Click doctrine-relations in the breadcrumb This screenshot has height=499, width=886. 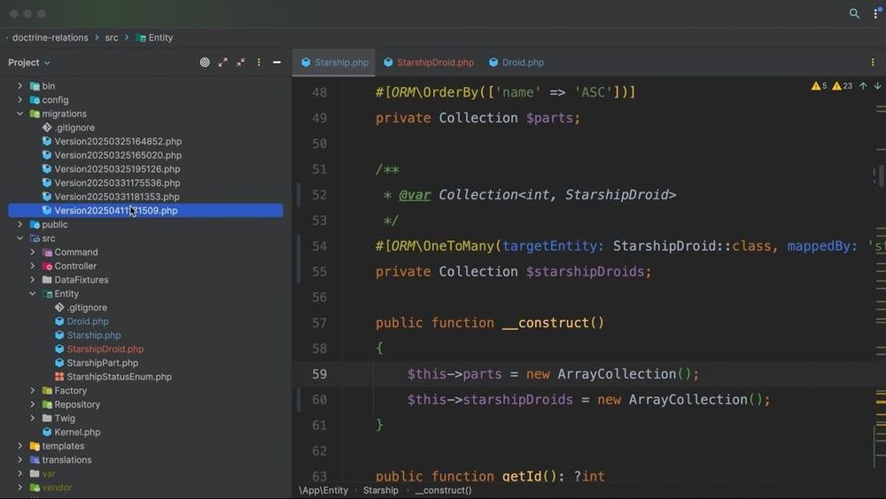[x=51, y=37]
